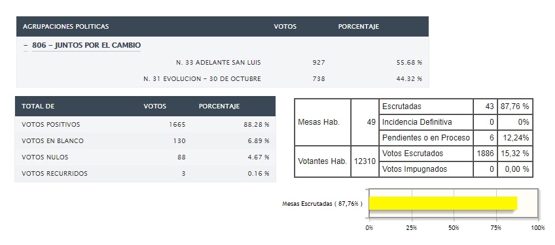Click the Votos Escrutados cell
The height and width of the screenshot is (245, 555).
pyautogui.click(x=426, y=154)
